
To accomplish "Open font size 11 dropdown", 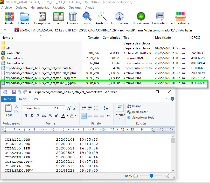I will pos(63,108).
